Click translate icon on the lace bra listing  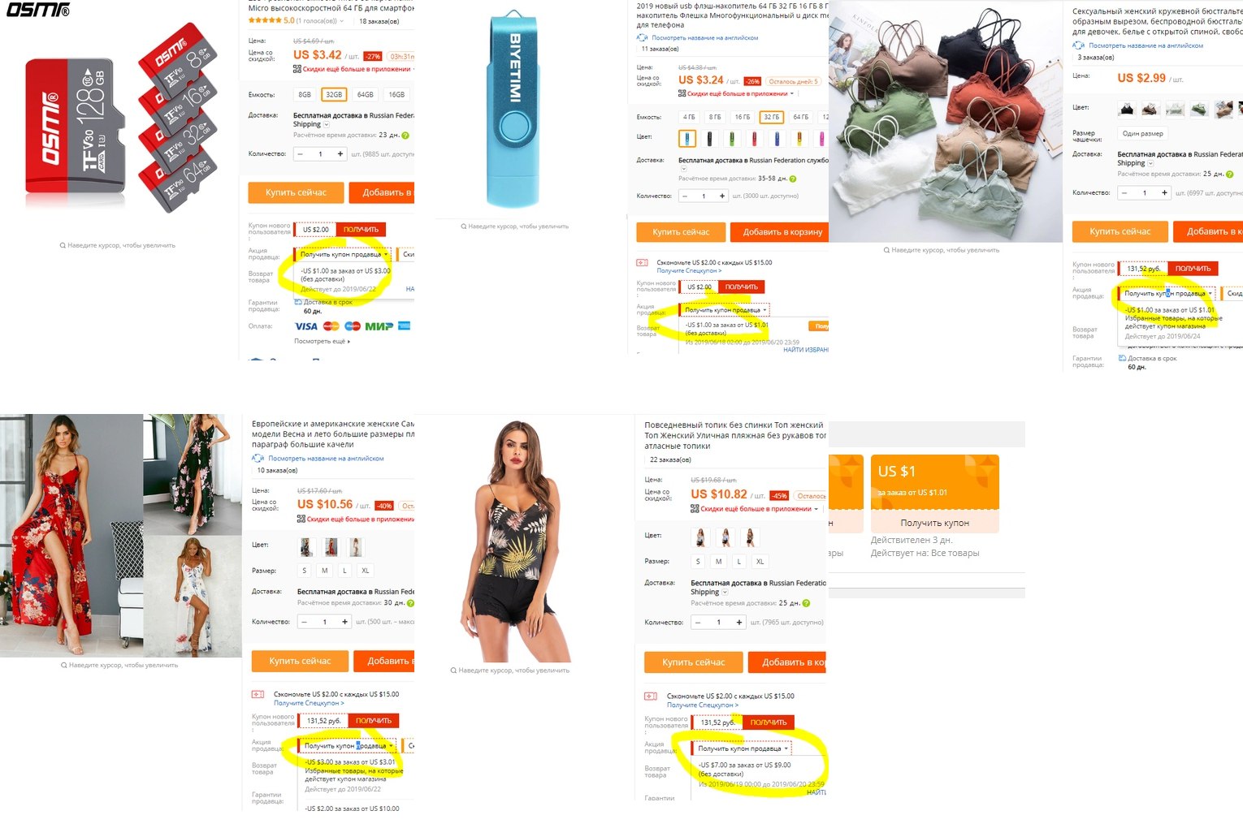pyautogui.click(x=1078, y=45)
